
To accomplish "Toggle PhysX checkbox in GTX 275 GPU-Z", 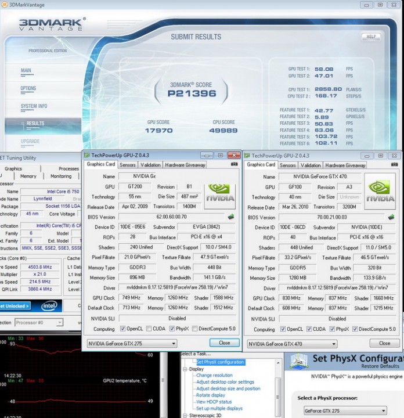I will [x=172, y=329].
